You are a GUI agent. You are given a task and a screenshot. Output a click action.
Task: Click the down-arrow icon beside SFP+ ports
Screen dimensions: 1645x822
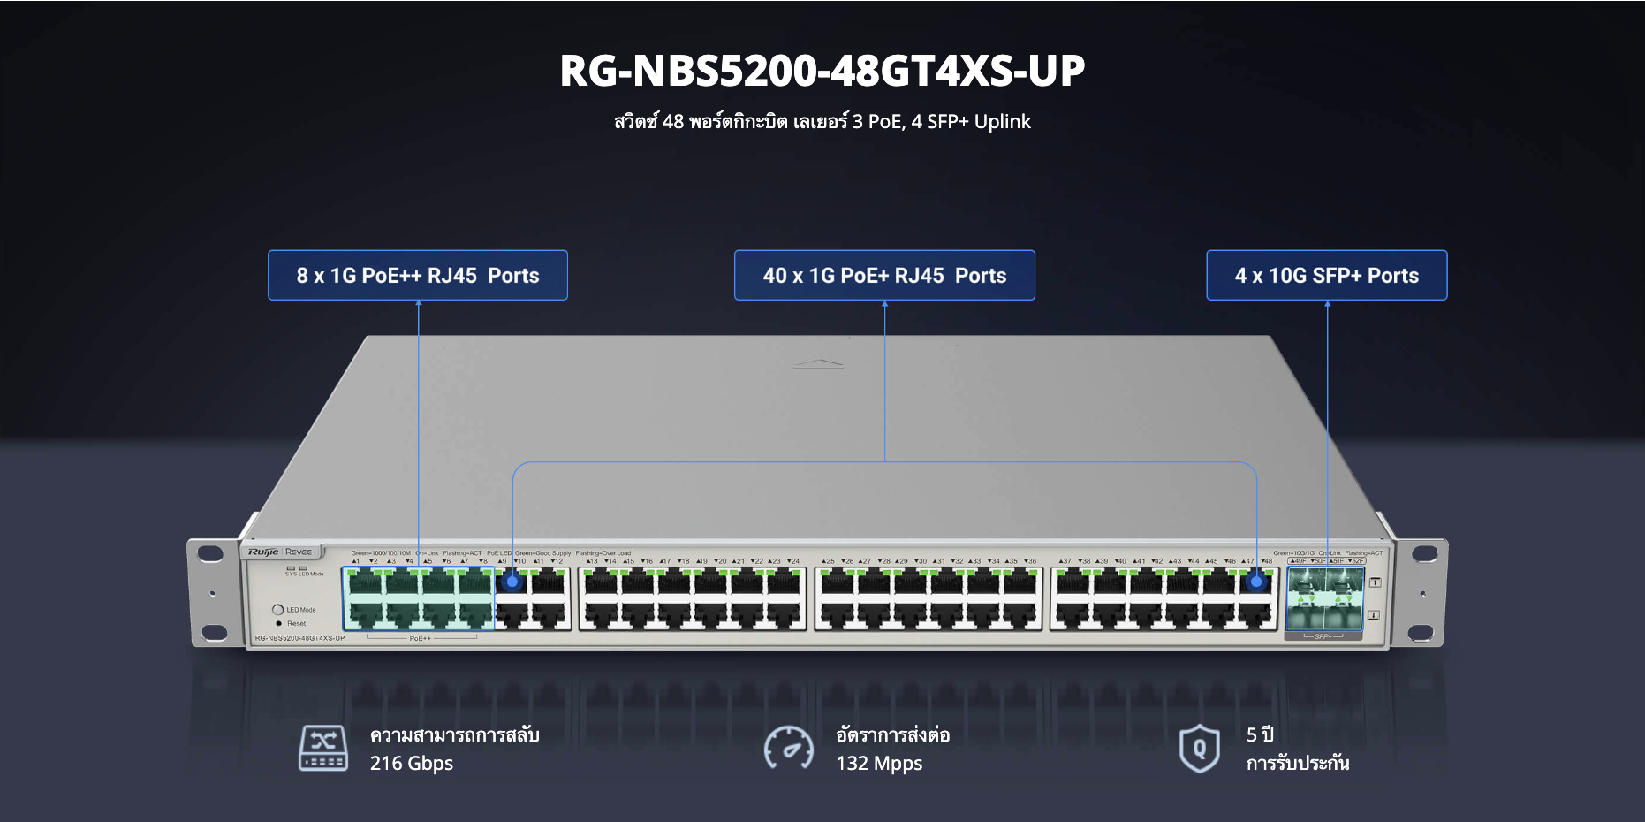click(1374, 615)
